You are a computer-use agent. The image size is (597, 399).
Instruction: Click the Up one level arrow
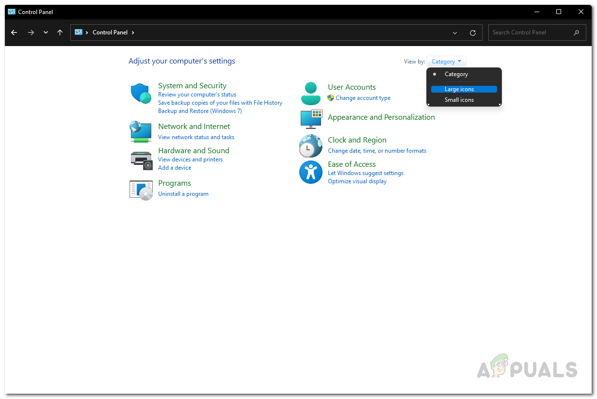[x=60, y=32]
